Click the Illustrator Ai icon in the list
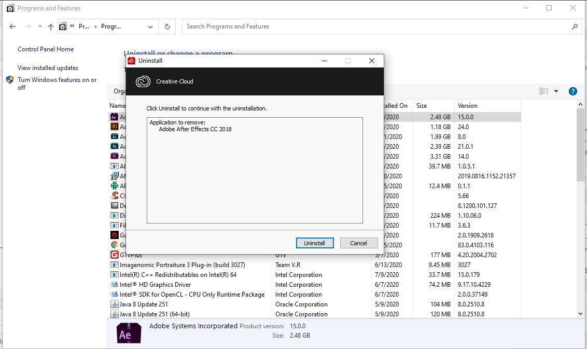The width and height of the screenshot is (587, 349). coord(115,127)
